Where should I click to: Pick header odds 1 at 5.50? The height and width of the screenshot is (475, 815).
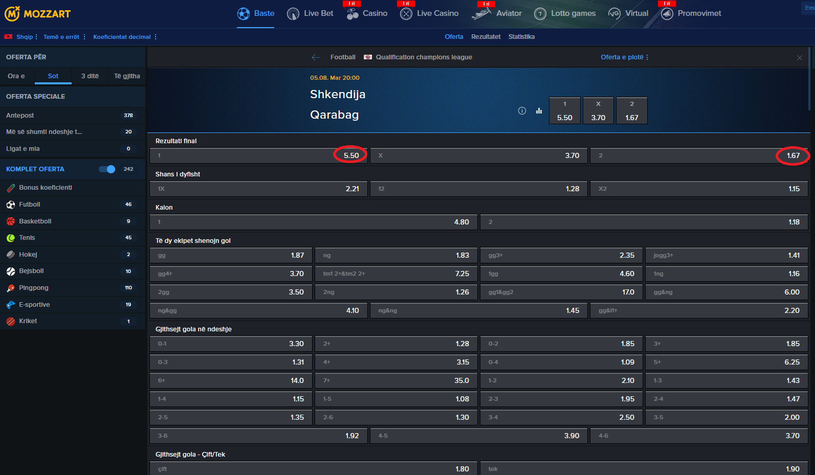(565, 111)
